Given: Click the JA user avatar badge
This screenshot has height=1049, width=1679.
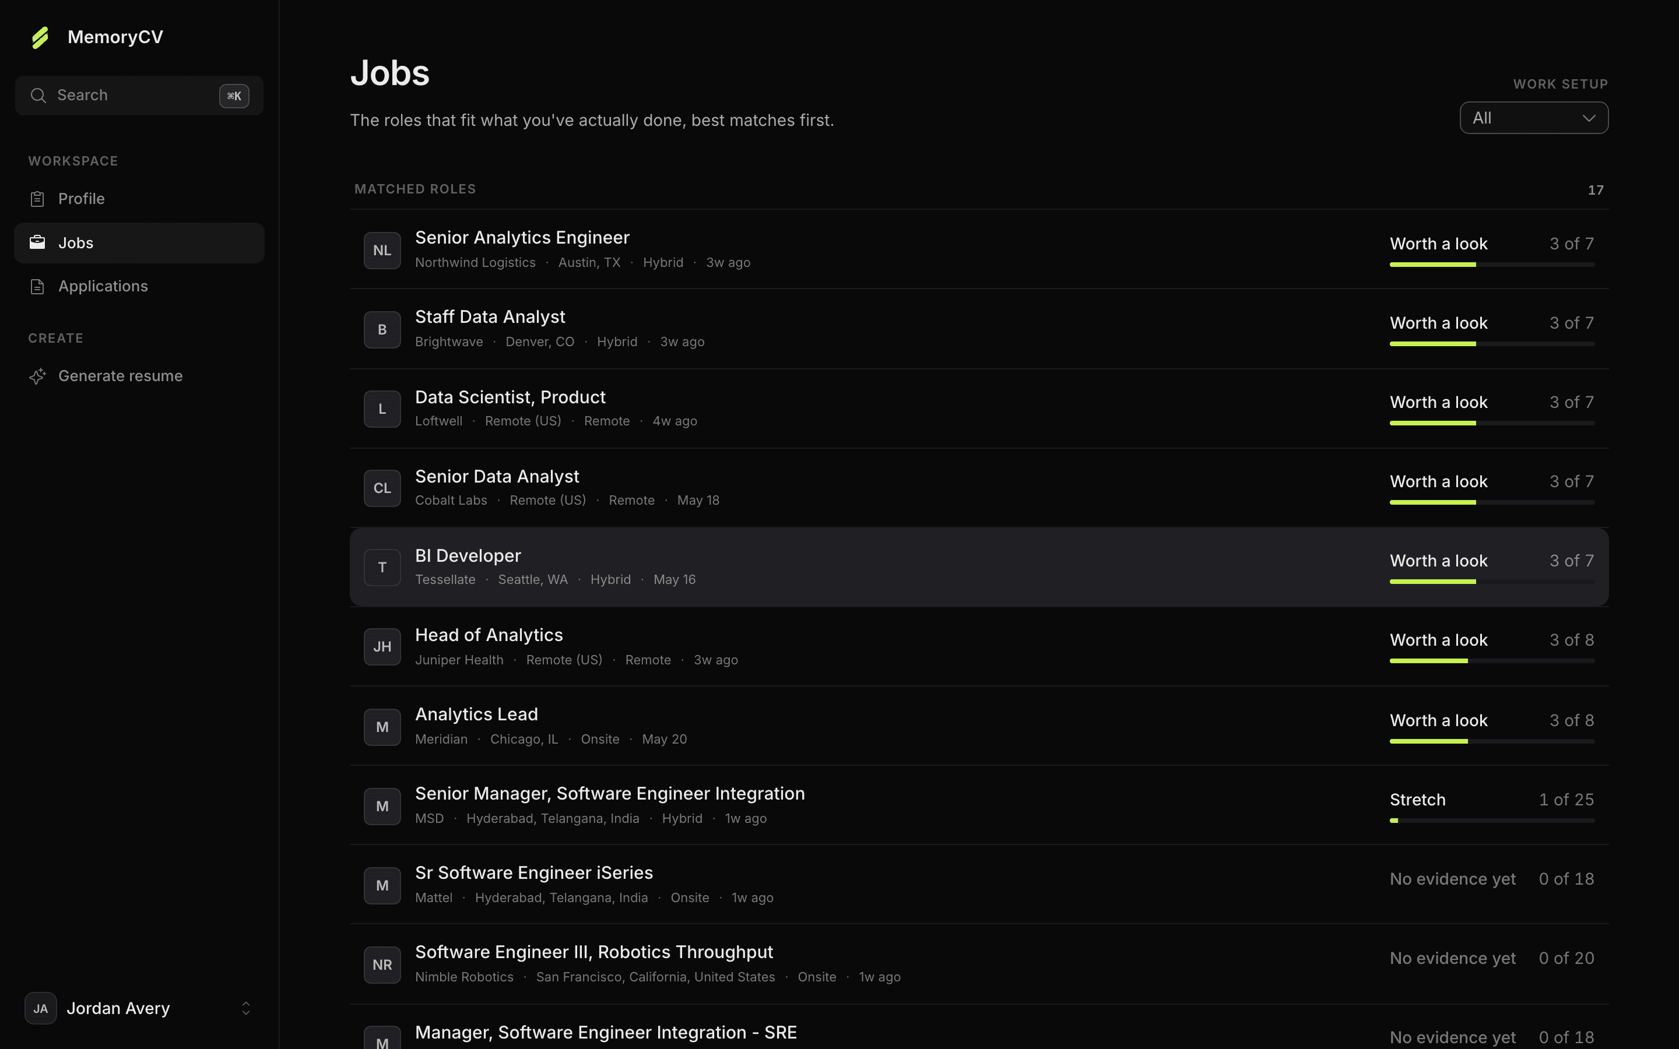Looking at the screenshot, I should coord(41,1008).
